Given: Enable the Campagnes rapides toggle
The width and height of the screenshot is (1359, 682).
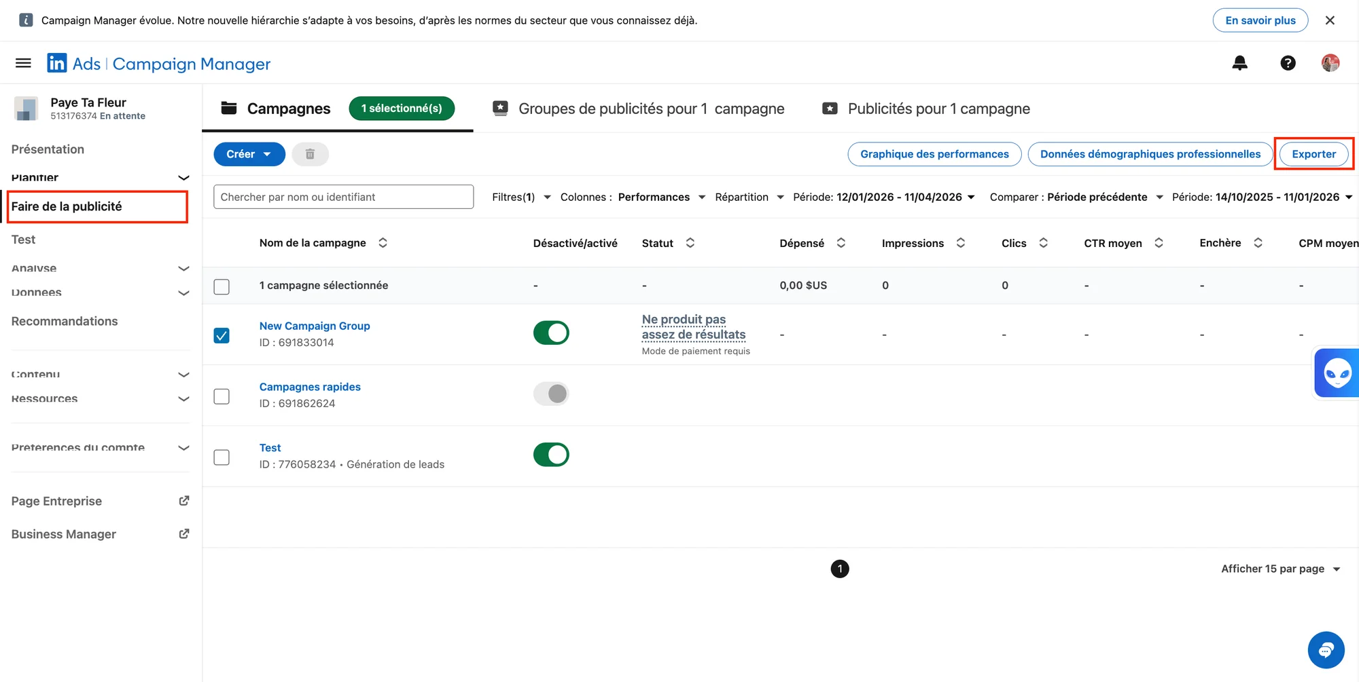Looking at the screenshot, I should coord(551,394).
